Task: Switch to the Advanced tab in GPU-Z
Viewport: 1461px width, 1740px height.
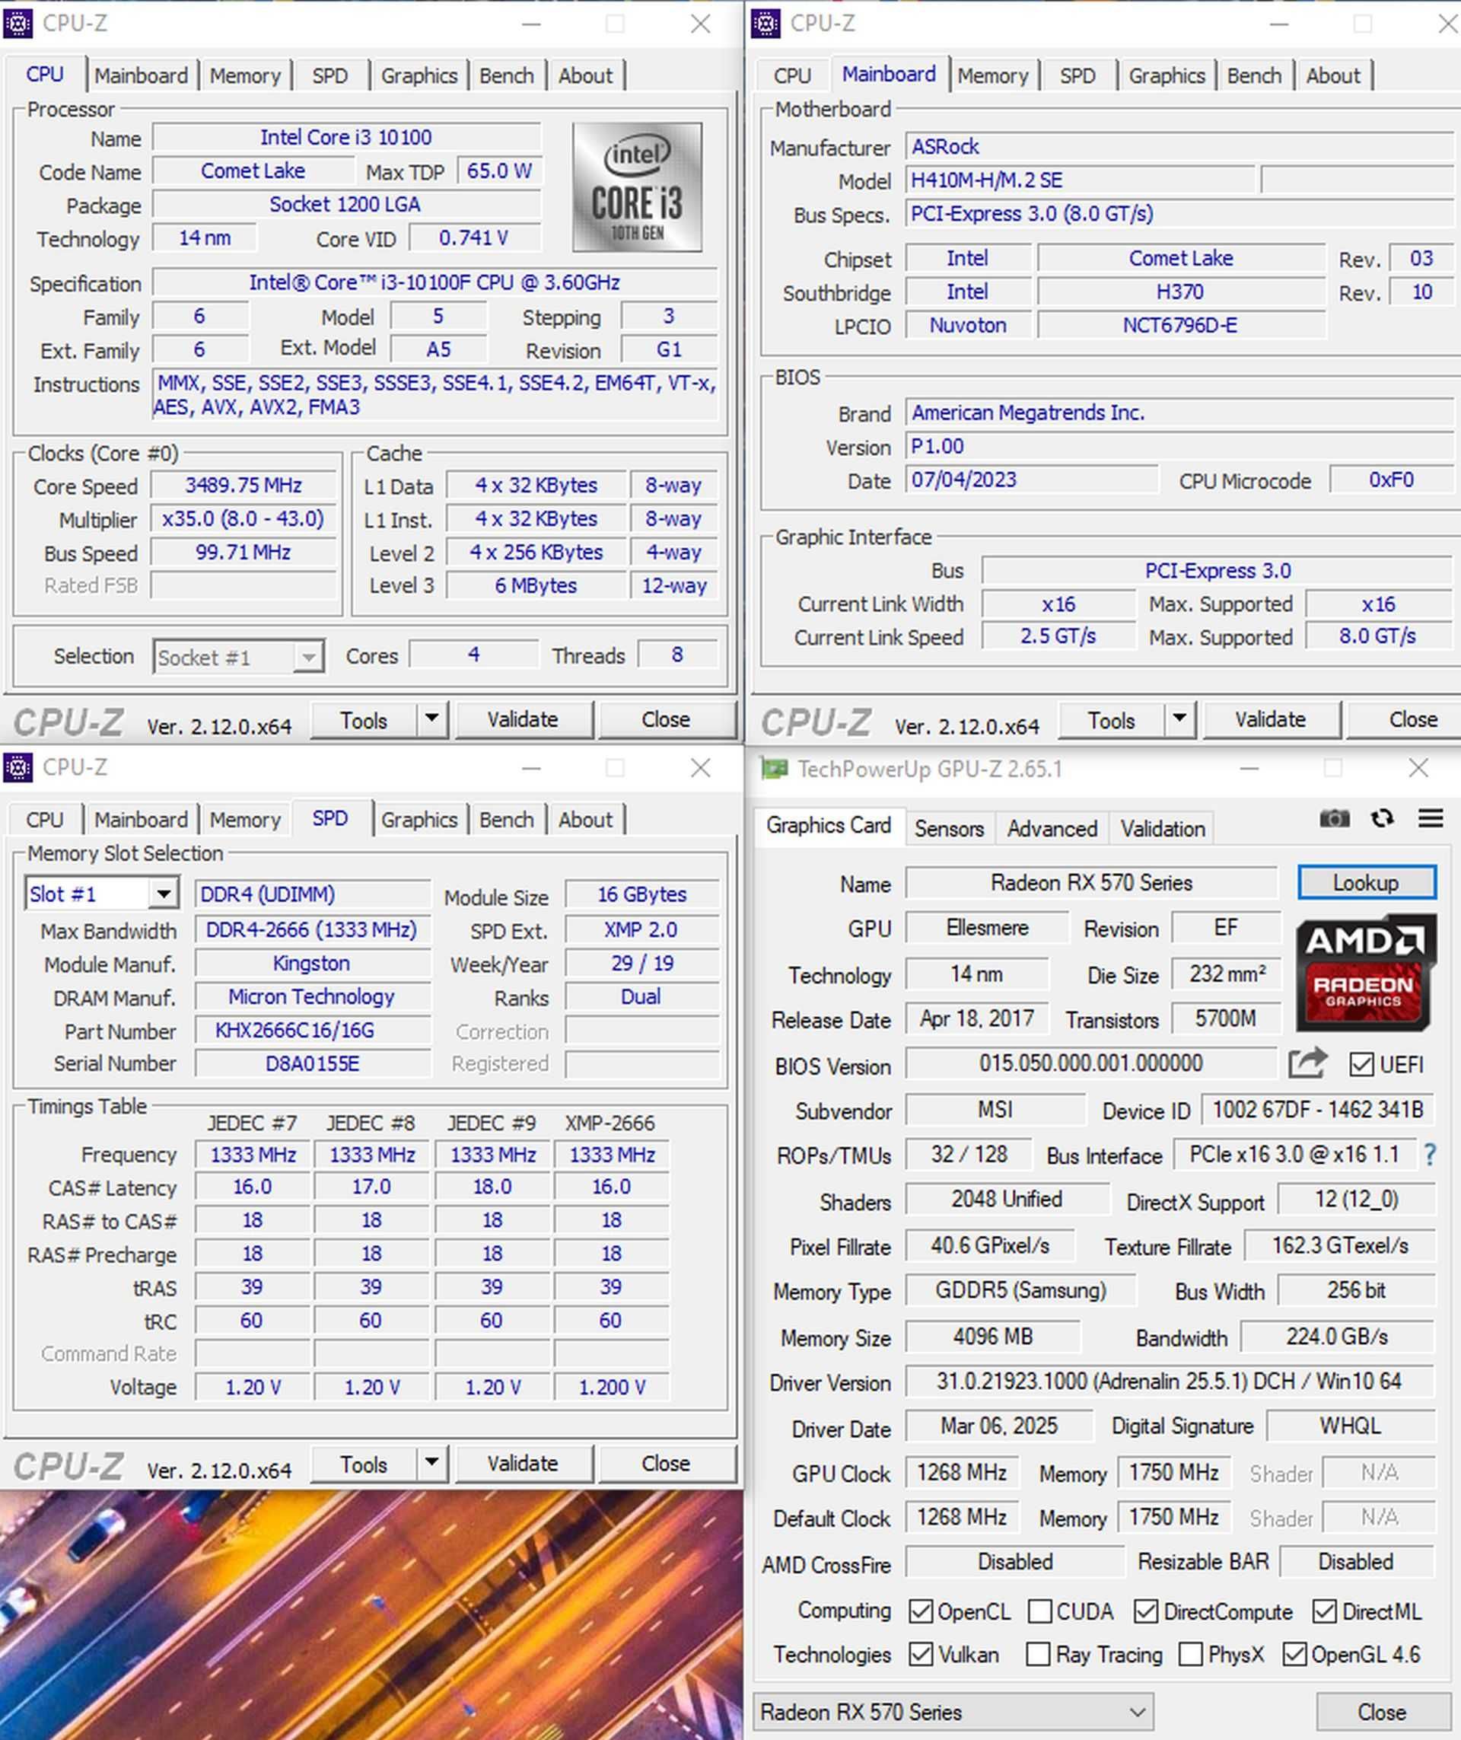Action: pos(1052,829)
